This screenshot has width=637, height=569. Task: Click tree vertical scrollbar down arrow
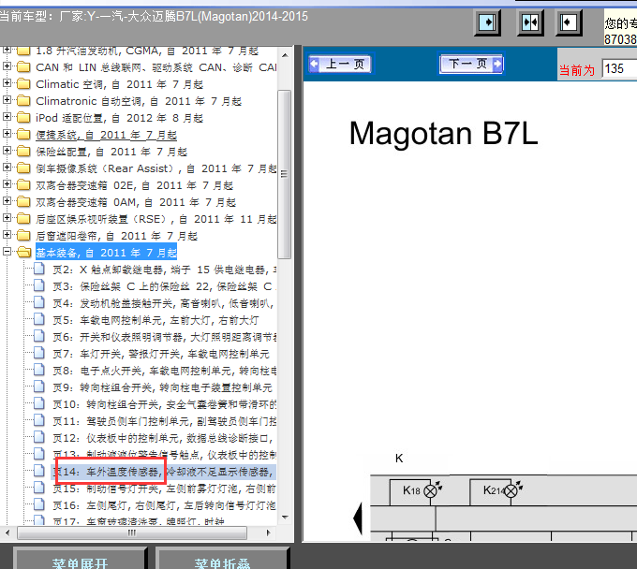(285, 517)
